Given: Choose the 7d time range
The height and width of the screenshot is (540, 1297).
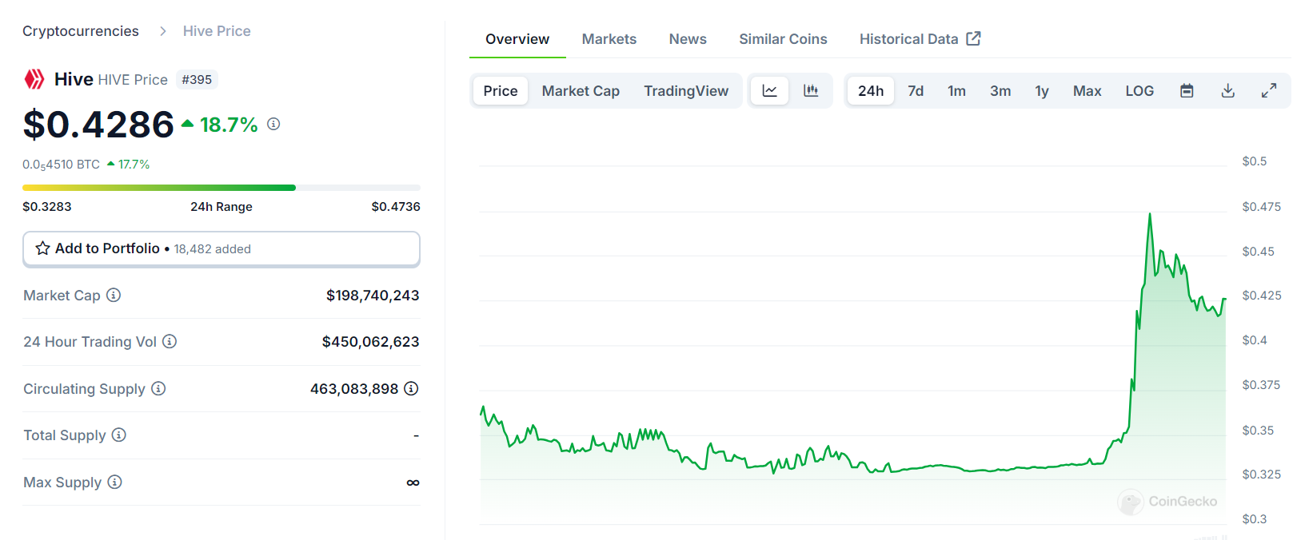Looking at the screenshot, I should pyautogui.click(x=916, y=91).
